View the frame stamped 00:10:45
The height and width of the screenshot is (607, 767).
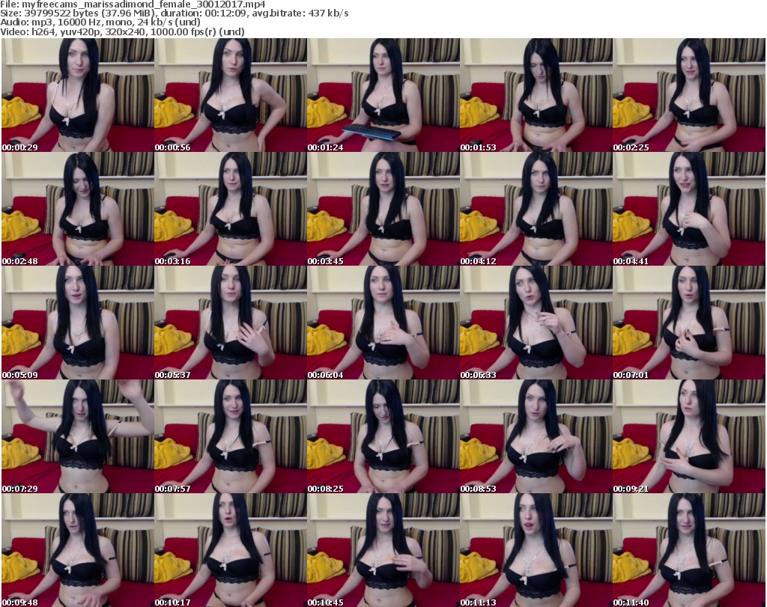coord(383,550)
